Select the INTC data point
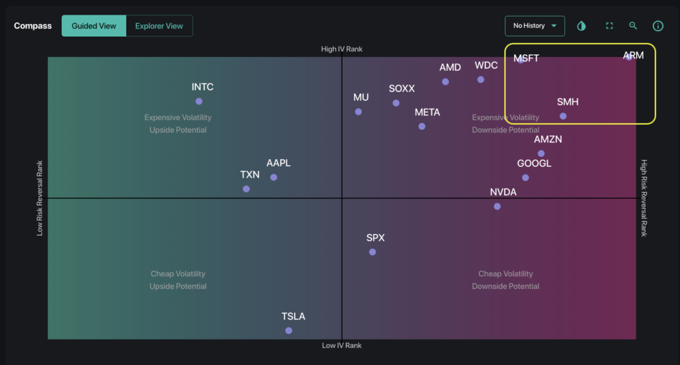The image size is (680, 365). point(199,101)
